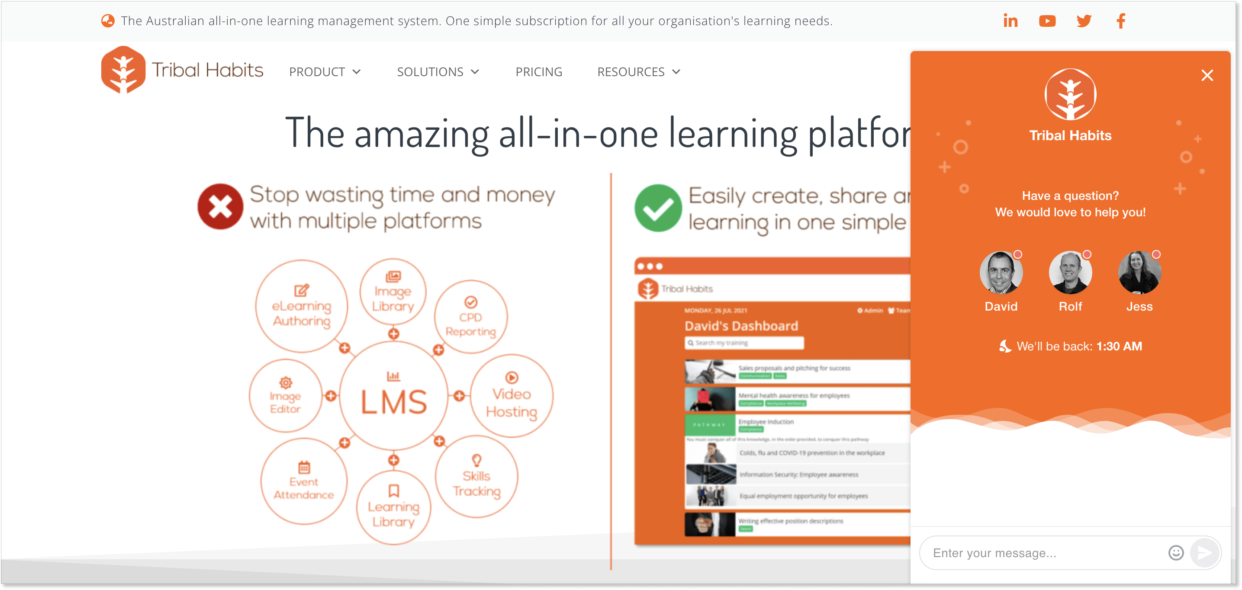Click the Image Library circle

point(393,292)
